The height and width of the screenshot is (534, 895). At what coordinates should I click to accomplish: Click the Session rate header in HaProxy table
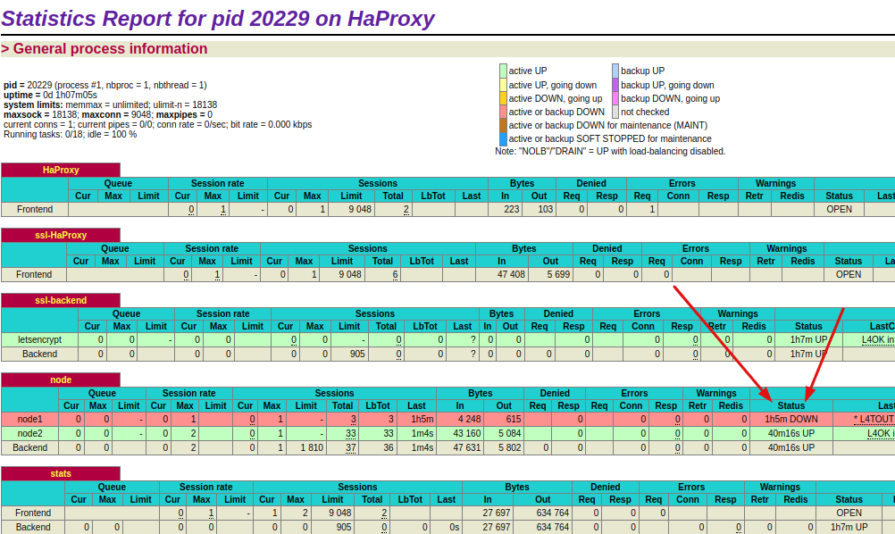217,183
